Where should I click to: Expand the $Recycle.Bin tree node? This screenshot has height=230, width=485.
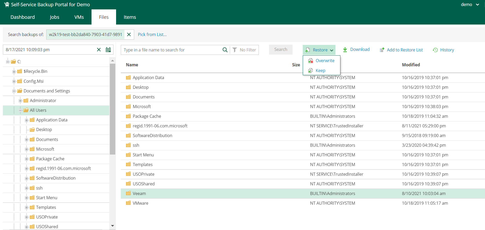(x=14, y=72)
